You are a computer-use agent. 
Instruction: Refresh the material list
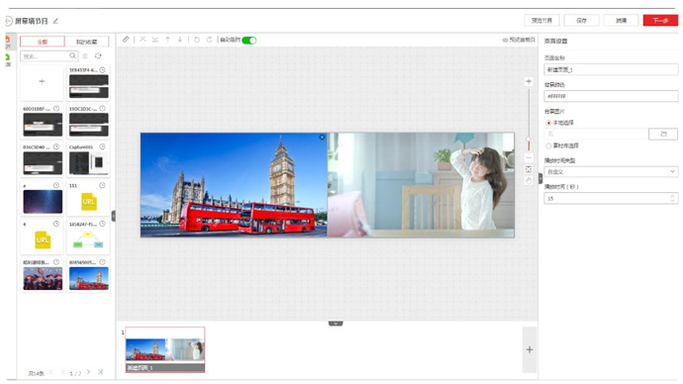(x=98, y=55)
